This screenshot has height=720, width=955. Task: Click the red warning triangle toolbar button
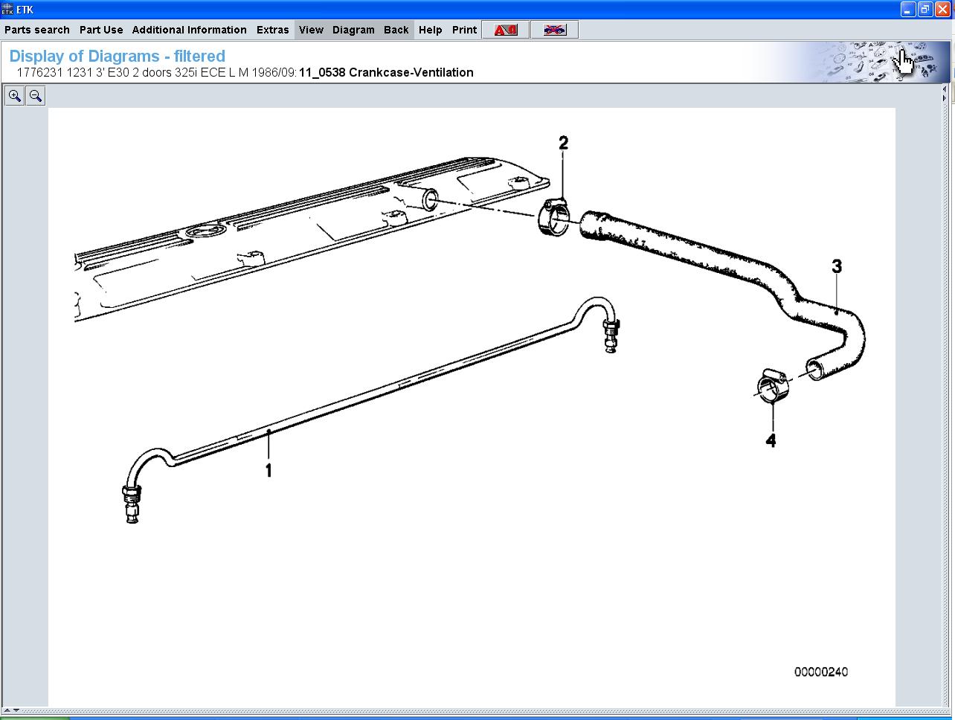click(505, 30)
